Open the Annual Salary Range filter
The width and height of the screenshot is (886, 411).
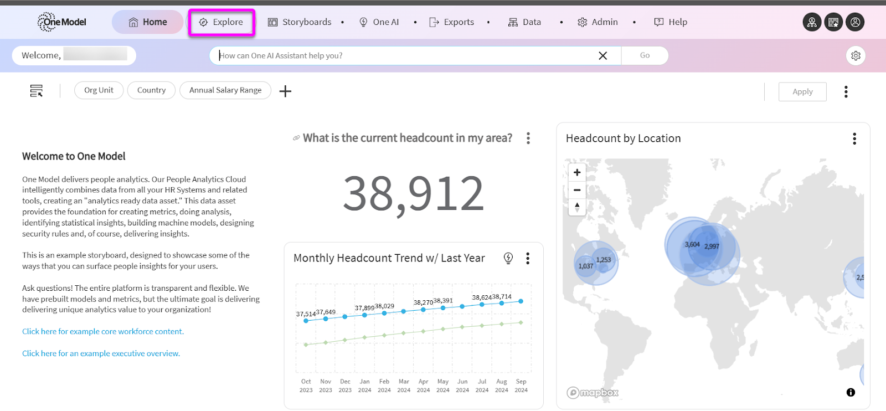coord(225,90)
